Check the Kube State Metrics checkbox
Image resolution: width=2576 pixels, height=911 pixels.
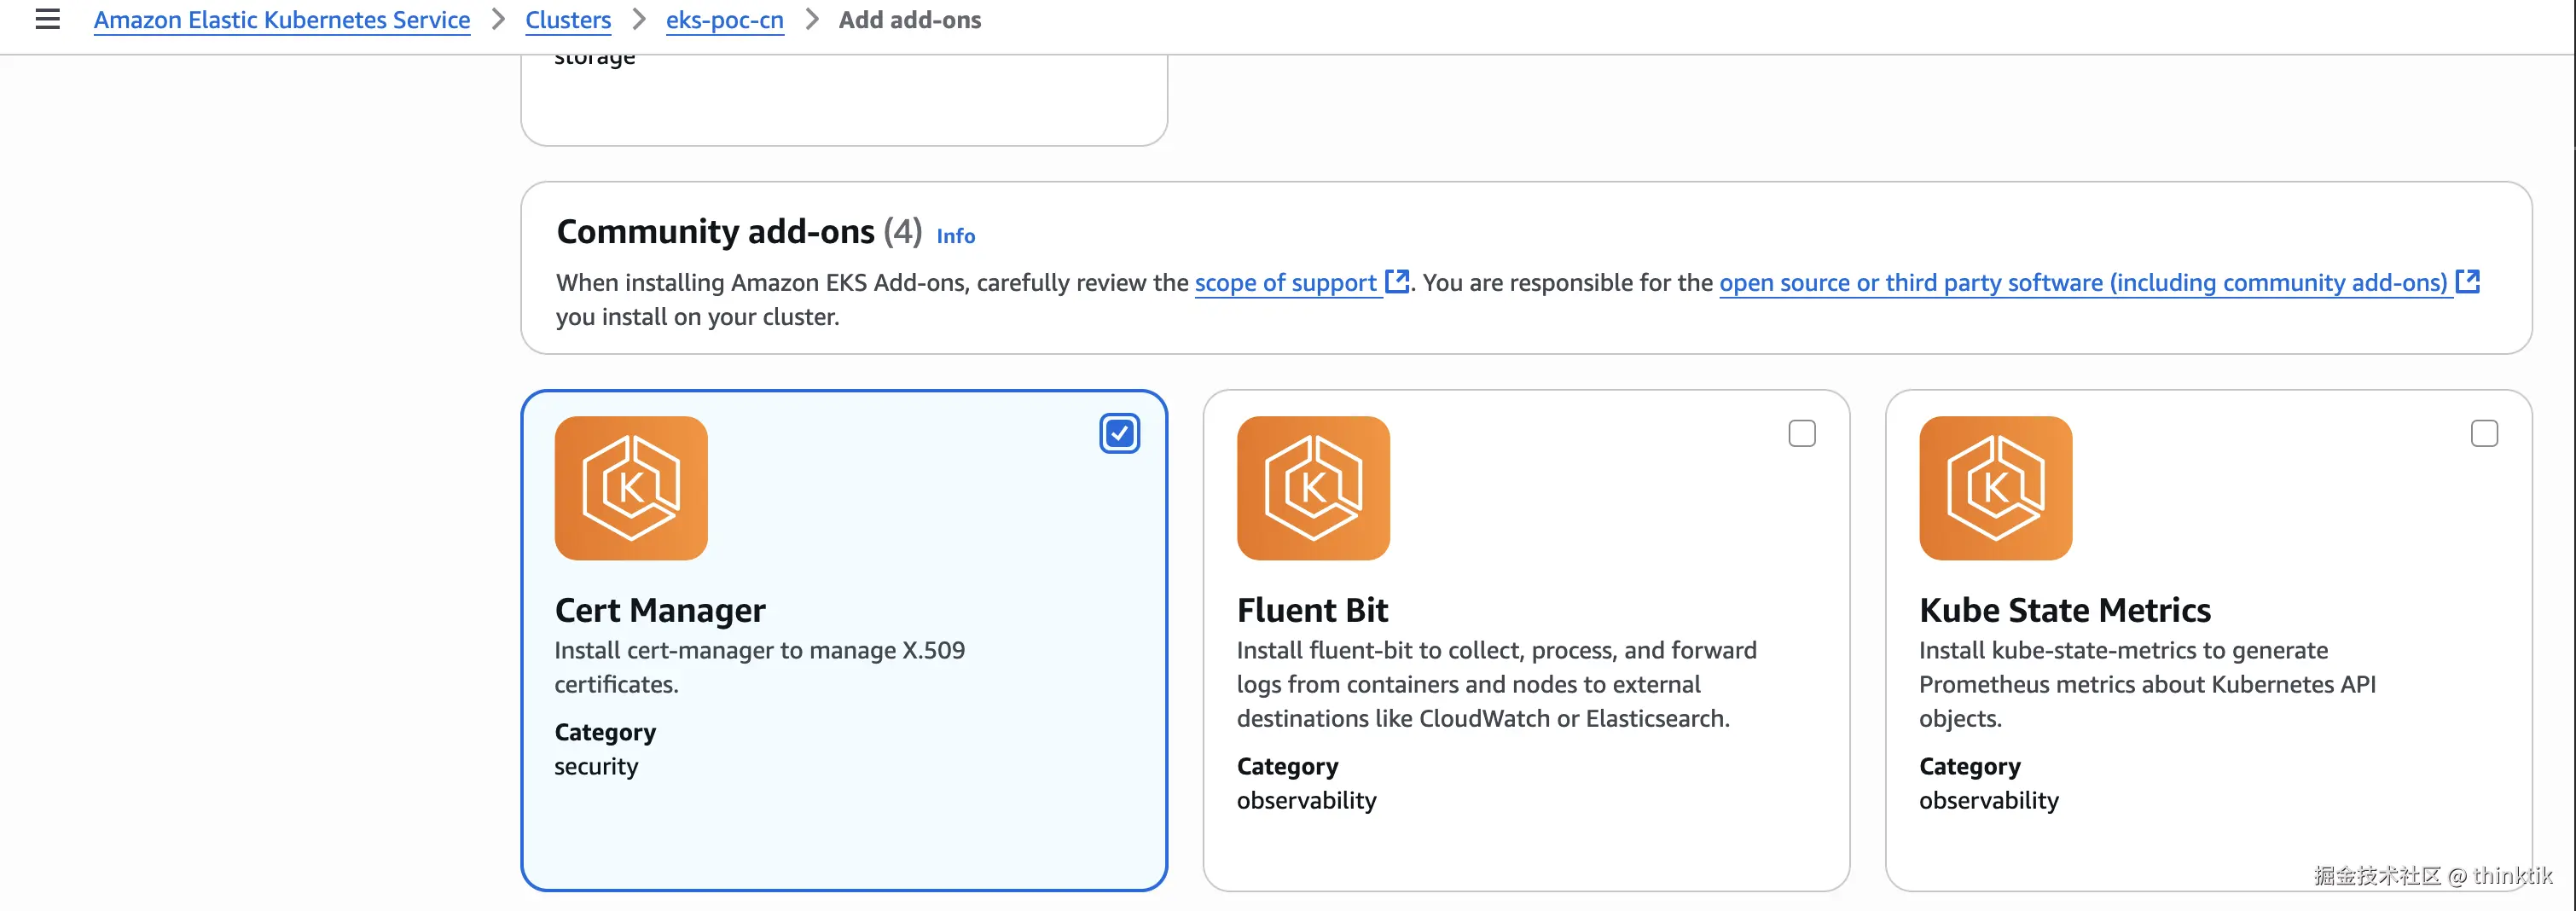point(2483,434)
